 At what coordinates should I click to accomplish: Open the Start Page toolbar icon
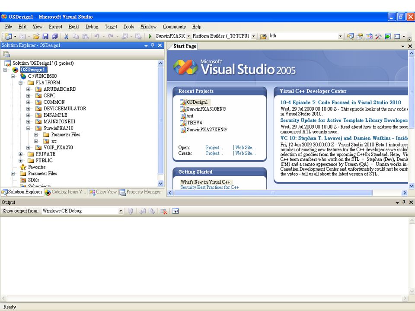388,36
